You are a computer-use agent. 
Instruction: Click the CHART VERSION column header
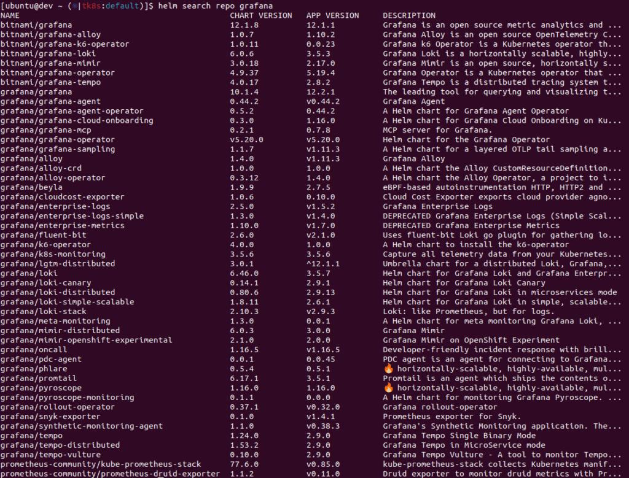click(x=261, y=15)
